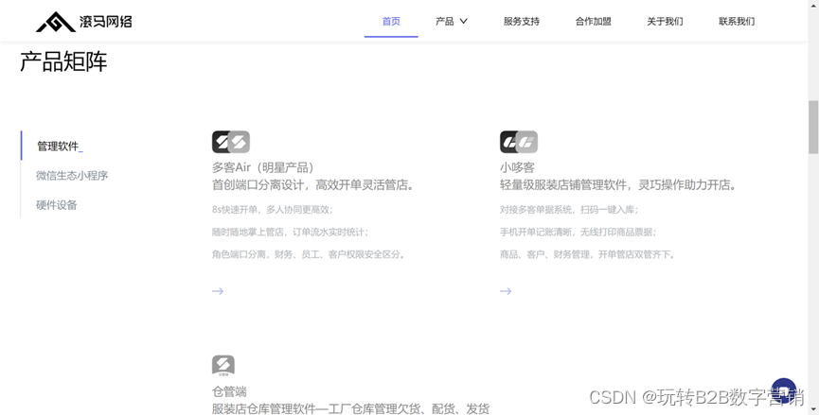The height and width of the screenshot is (415, 819).
Task: Click text 首创端口分离设计，高效开单灵活管店。
Action: [x=312, y=184]
